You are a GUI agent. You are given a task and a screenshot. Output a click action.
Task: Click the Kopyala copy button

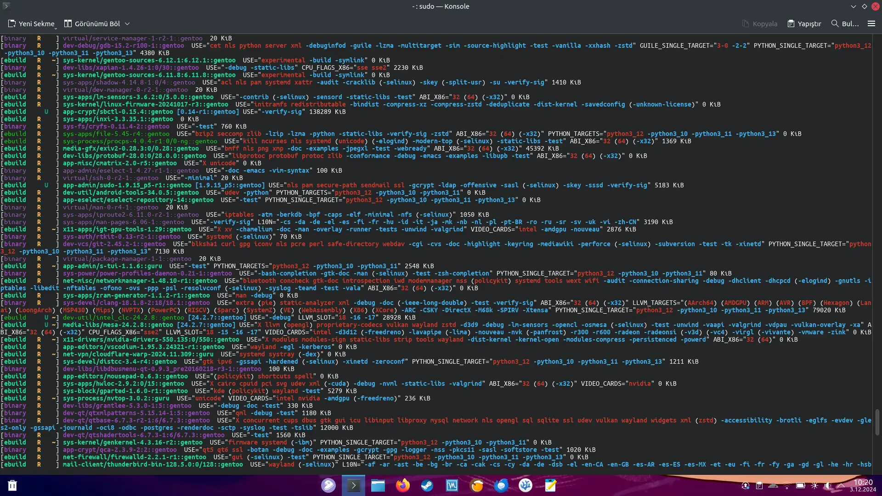(760, 23)
